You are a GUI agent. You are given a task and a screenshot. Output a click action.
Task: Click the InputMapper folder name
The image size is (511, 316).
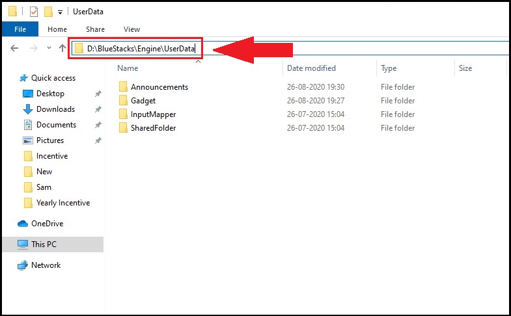tap(153, 114)
